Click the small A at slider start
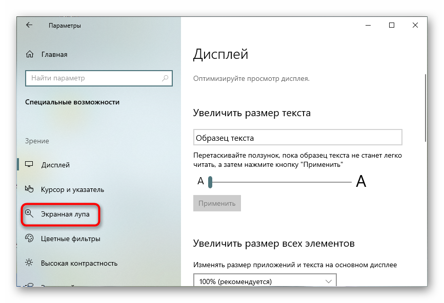444x303 pixels. [x=200, y=181]
